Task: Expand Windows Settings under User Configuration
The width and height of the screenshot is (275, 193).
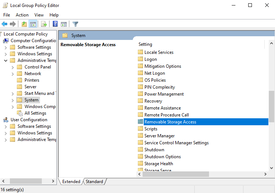Action: click(5, 133)
